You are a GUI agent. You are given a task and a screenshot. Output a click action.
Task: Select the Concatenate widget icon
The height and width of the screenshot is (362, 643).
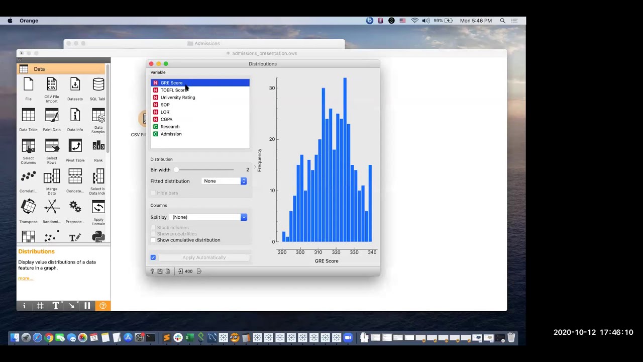tap(75, 176)
